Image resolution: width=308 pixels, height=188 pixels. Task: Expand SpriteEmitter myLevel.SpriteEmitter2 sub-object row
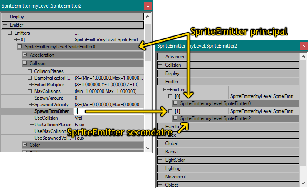(175, 118)
